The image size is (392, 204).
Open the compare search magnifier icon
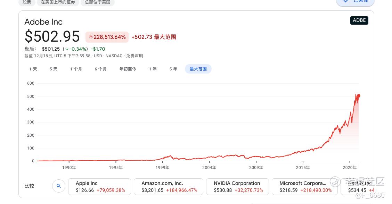(58, 186)
